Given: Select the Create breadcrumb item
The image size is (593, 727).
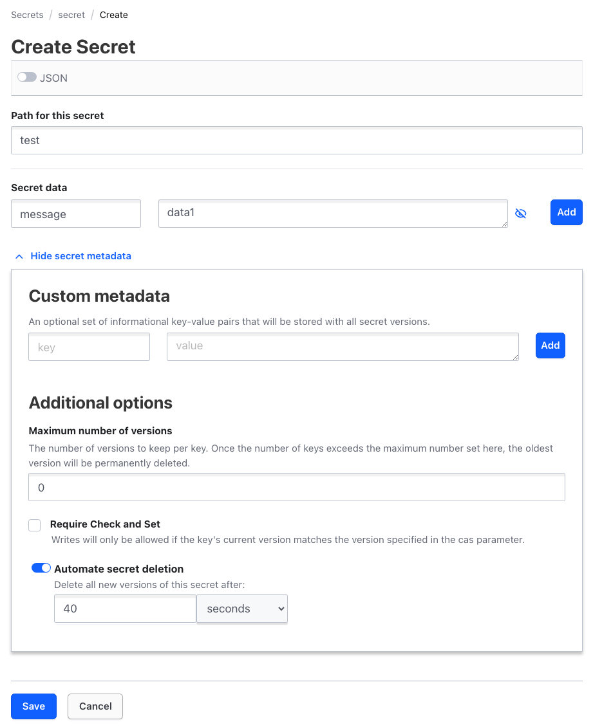Looking at the screenshot, I should pos(113,14).
